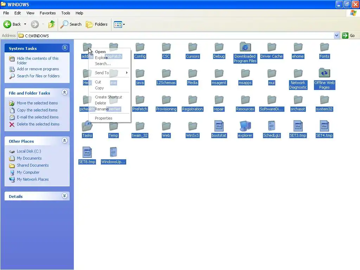Click Add or remove programs link

click(38, 69)
